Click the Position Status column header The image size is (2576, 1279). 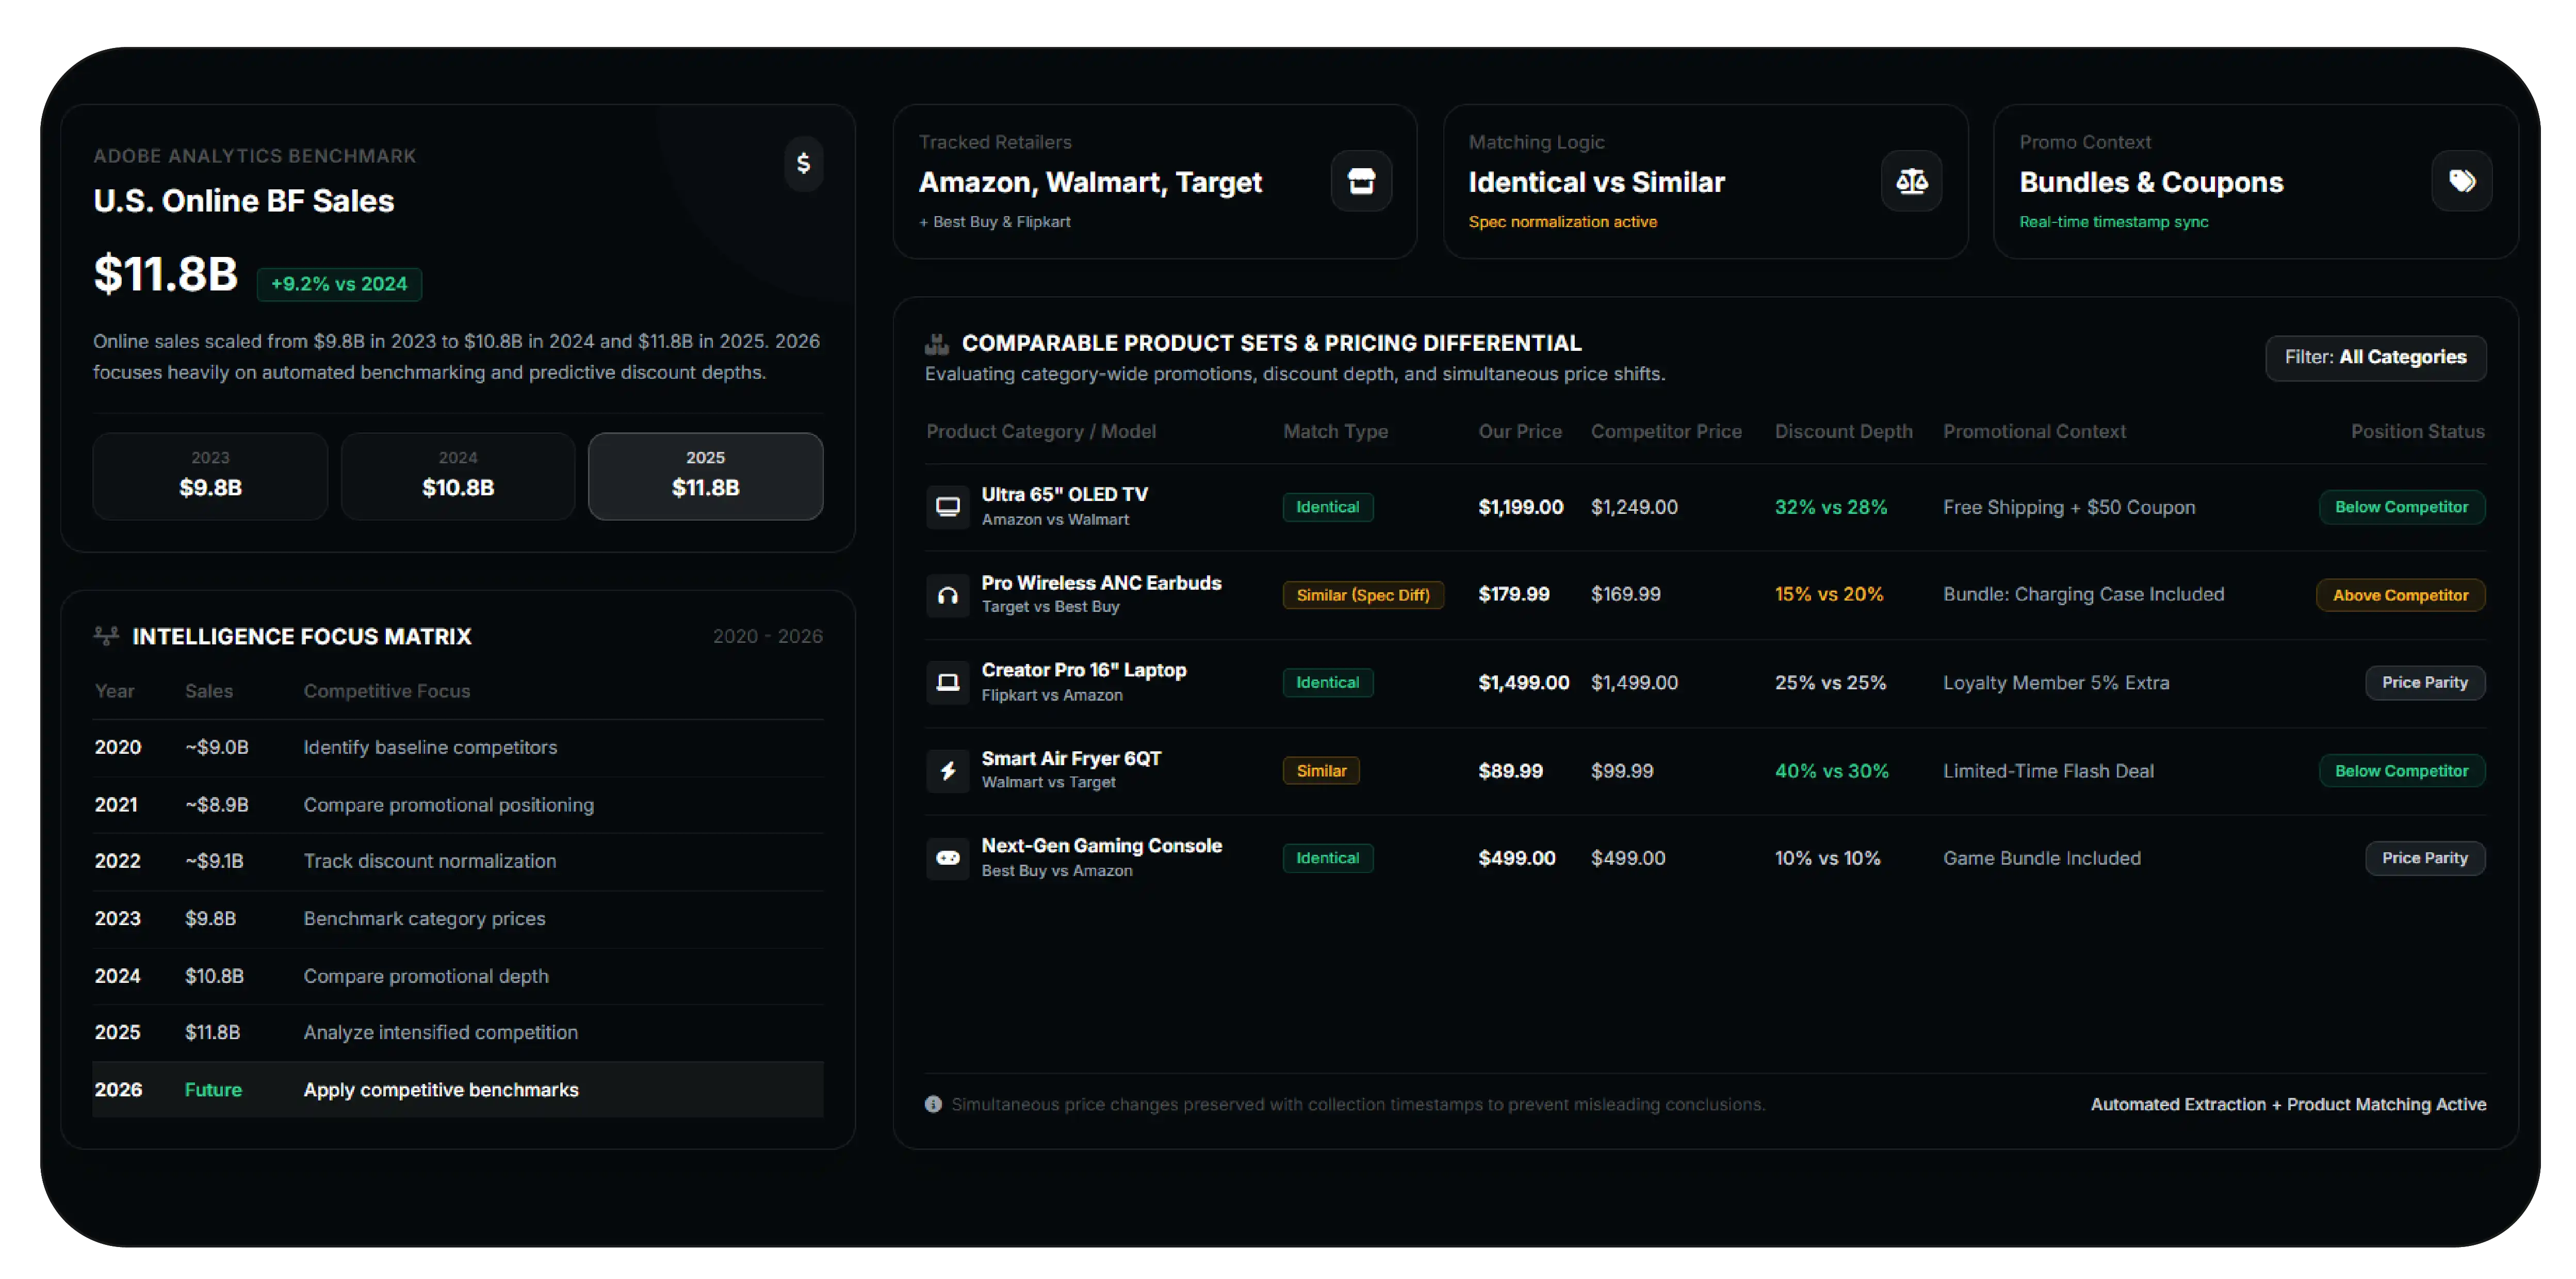click(x=2417, y=431)
